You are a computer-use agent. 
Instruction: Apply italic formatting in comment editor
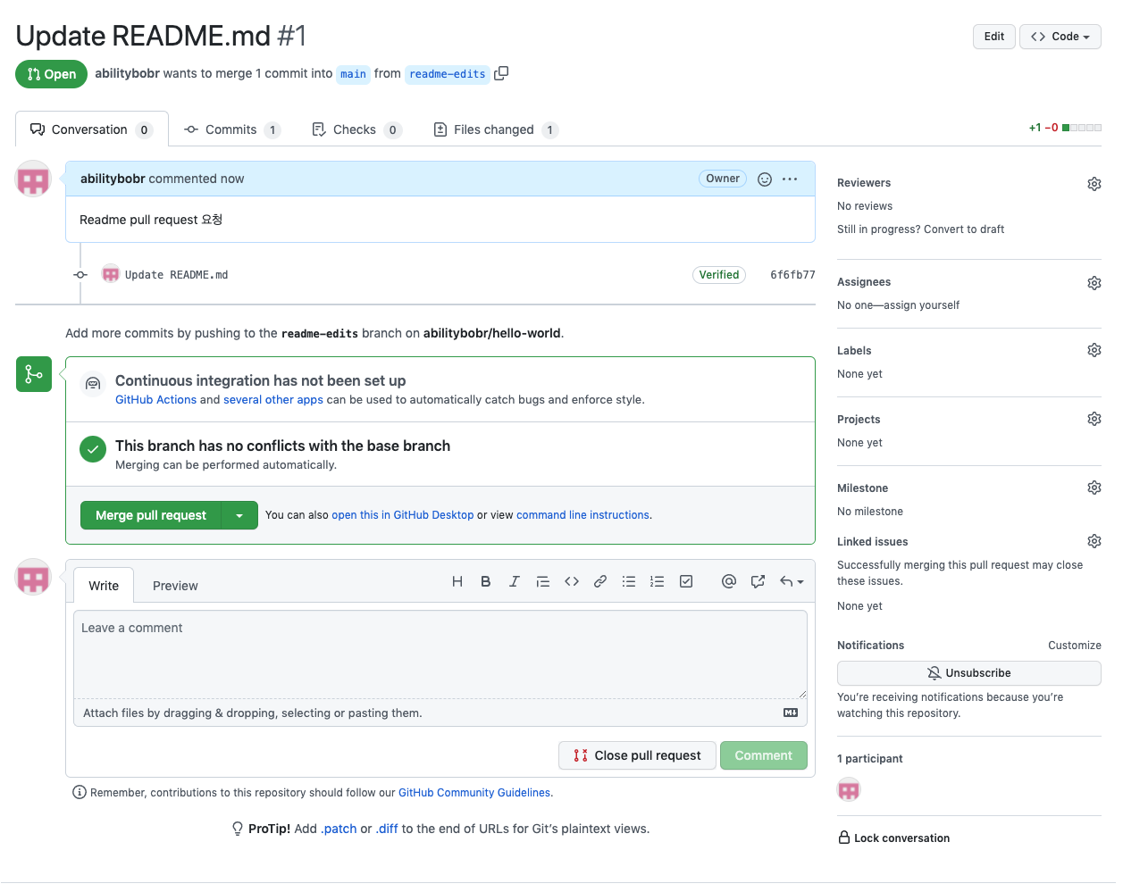[x=515, y=581]
